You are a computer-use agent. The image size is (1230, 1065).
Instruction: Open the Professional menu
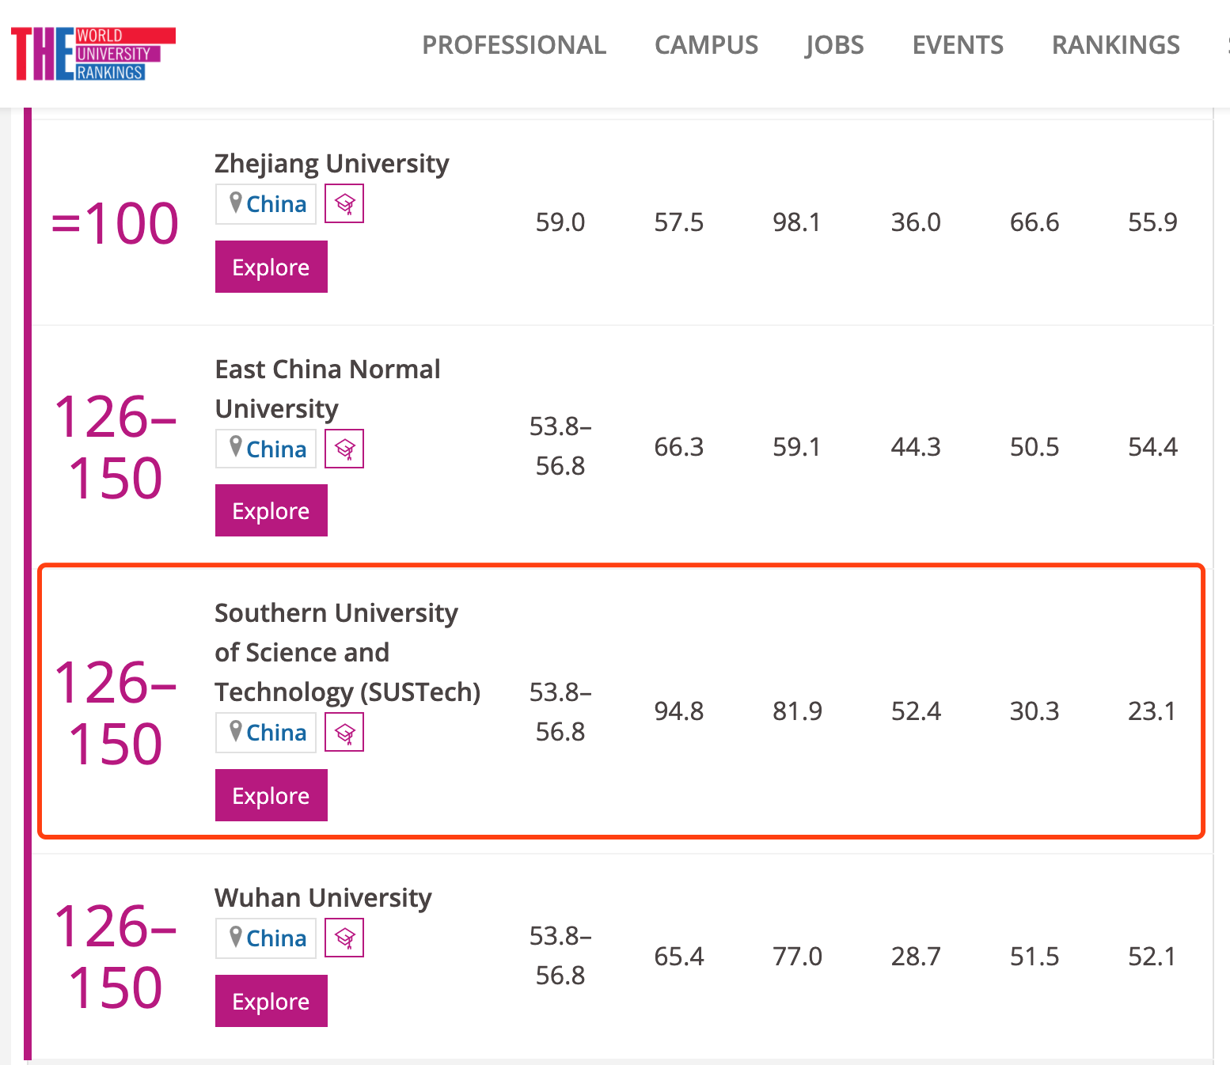(x=514, y=45)
